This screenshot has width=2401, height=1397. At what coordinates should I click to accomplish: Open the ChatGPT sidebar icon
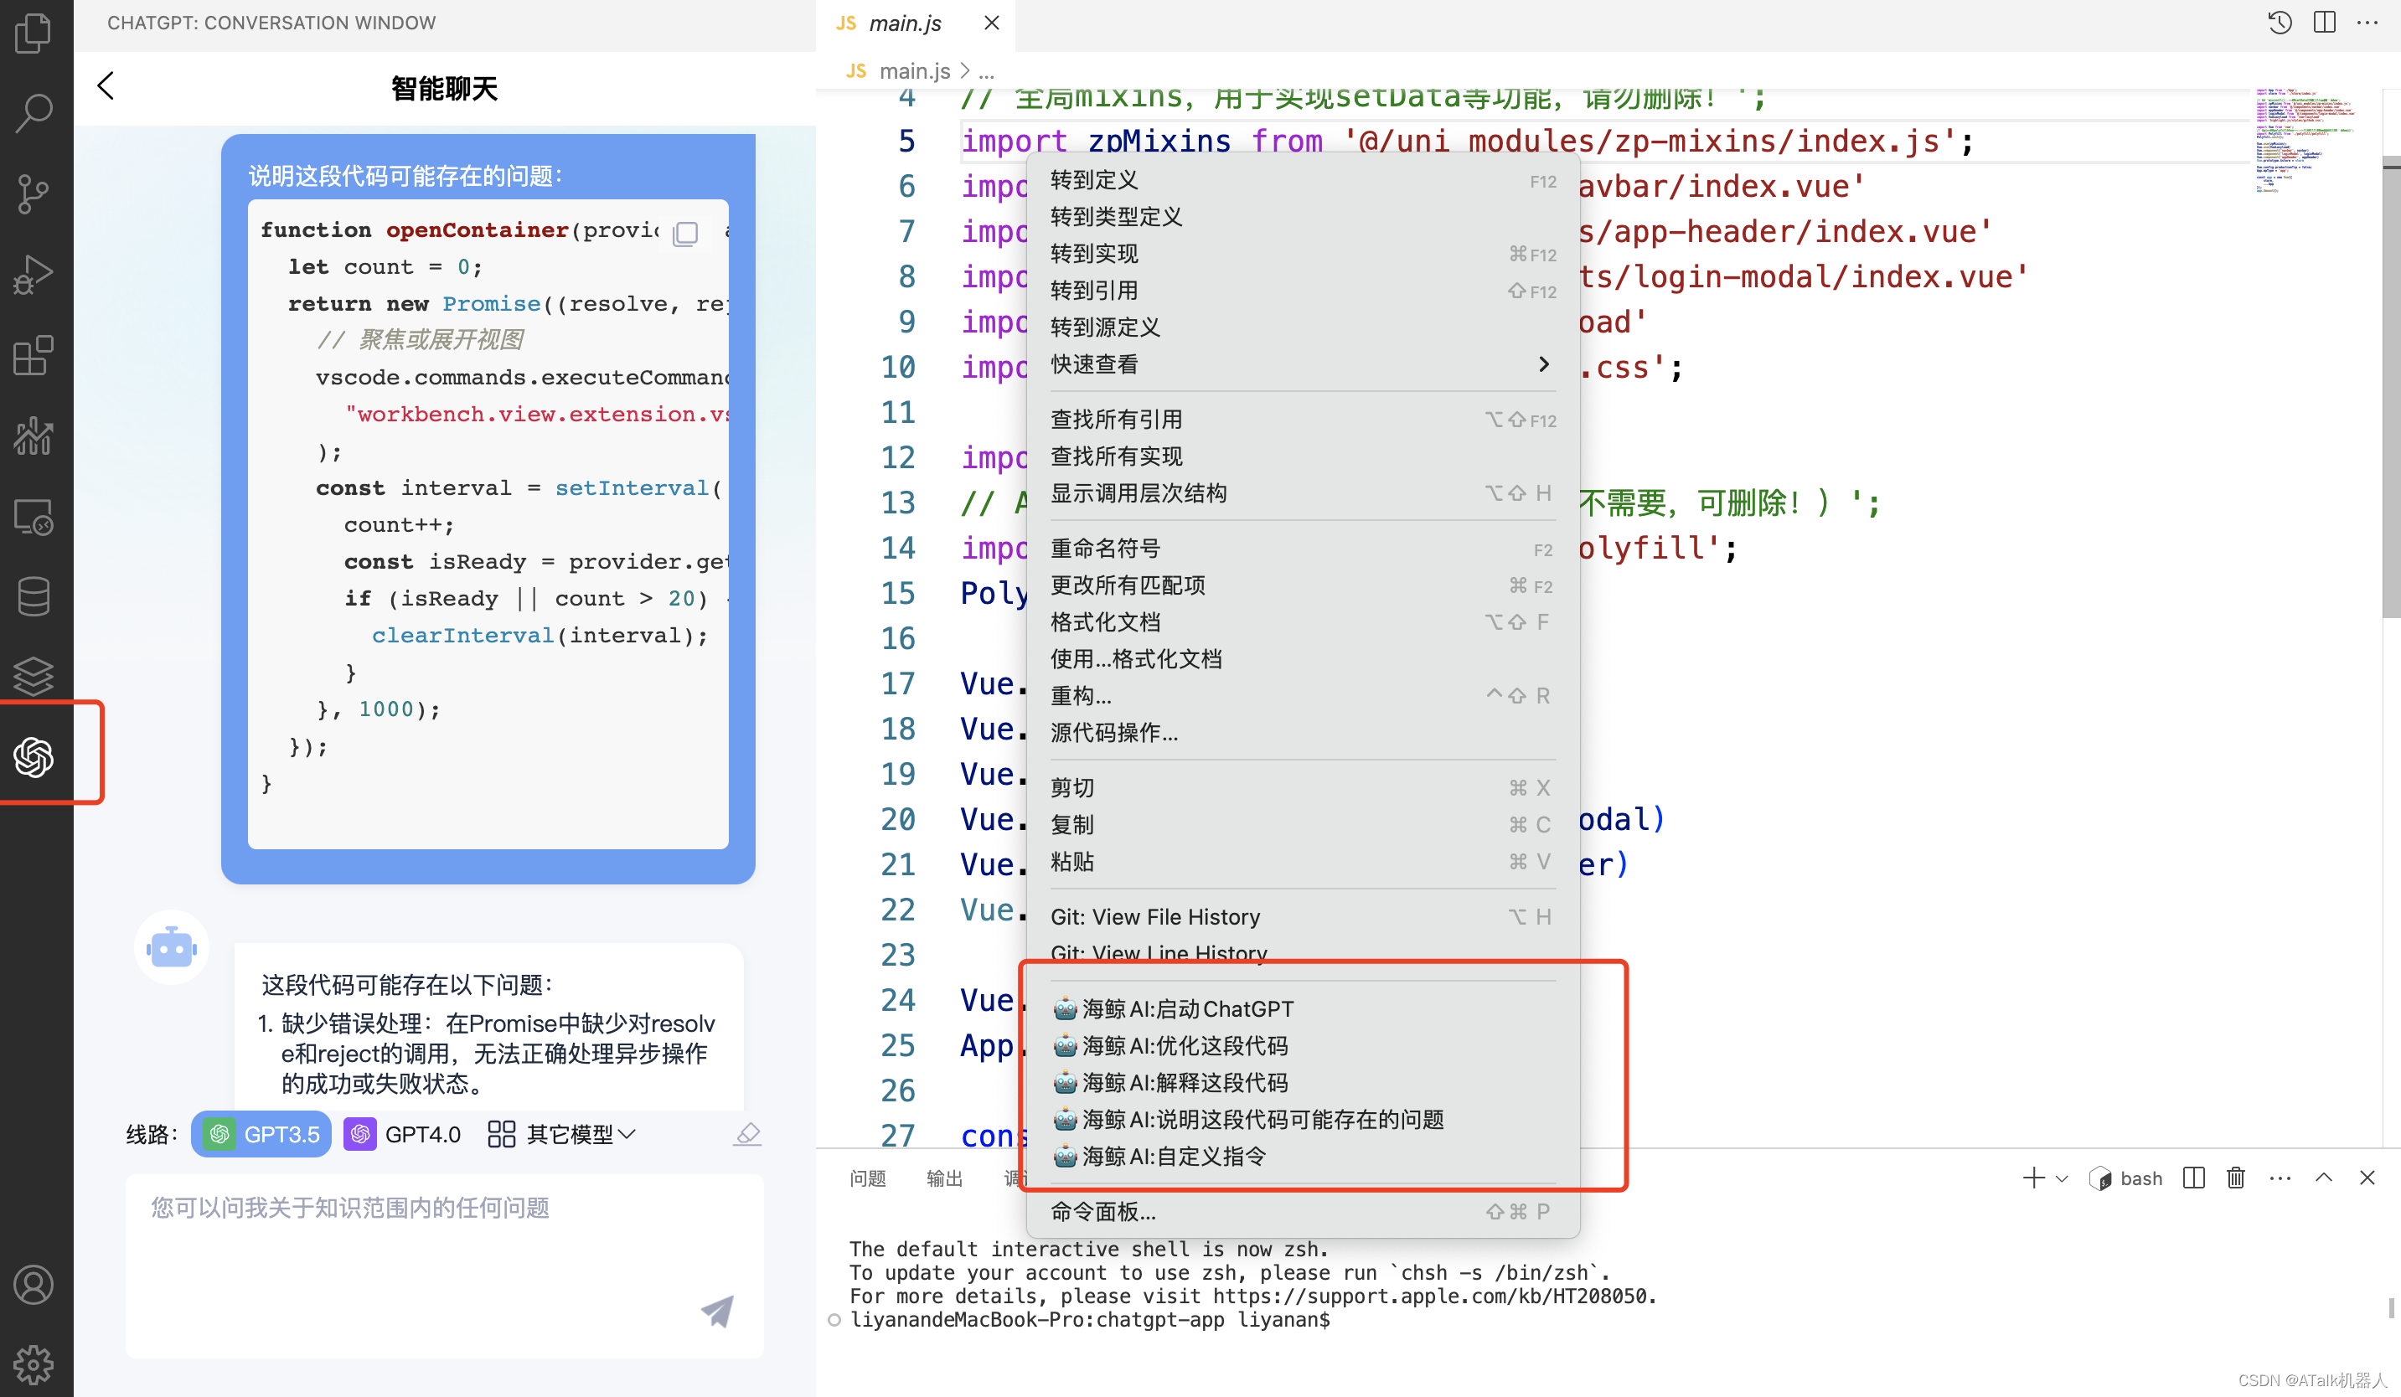[34, 757]
